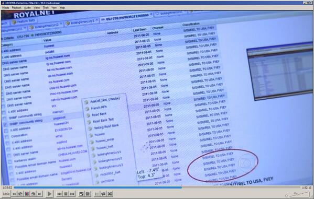Toggle the loop repeat button
The width and height of the screenshot is (314, 199).
(103, 194)
